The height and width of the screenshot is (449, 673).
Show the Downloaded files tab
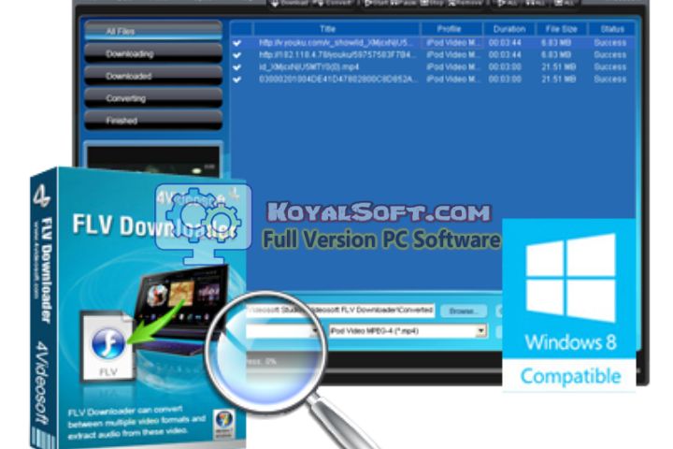pos(153,76)
